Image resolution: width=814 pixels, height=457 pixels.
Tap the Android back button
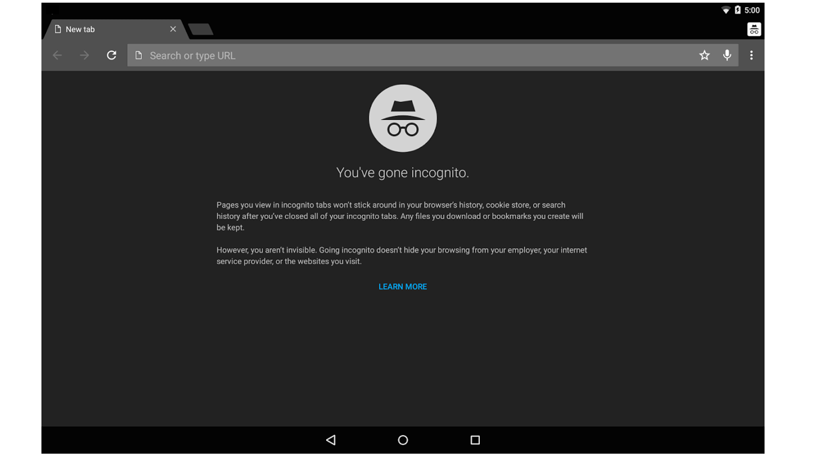point(330,440)
